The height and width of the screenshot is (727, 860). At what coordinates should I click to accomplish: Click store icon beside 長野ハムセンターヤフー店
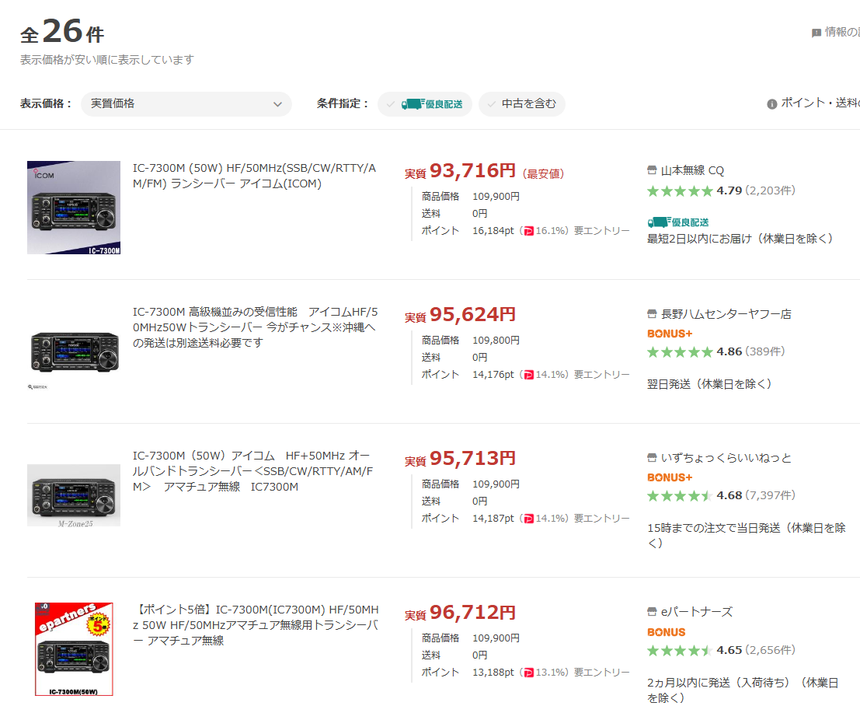[x=652, y=314]
